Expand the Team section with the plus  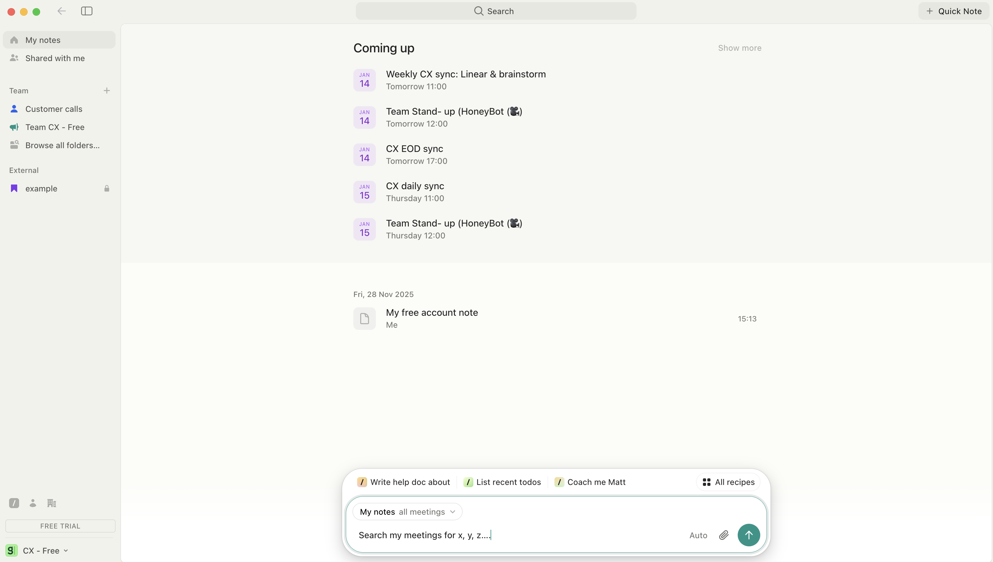[x=107, y=90]
